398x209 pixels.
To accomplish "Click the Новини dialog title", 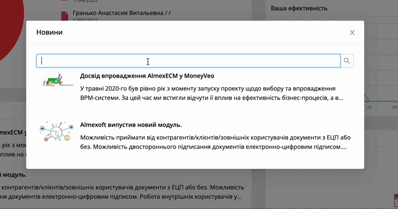I will (50, 32).
